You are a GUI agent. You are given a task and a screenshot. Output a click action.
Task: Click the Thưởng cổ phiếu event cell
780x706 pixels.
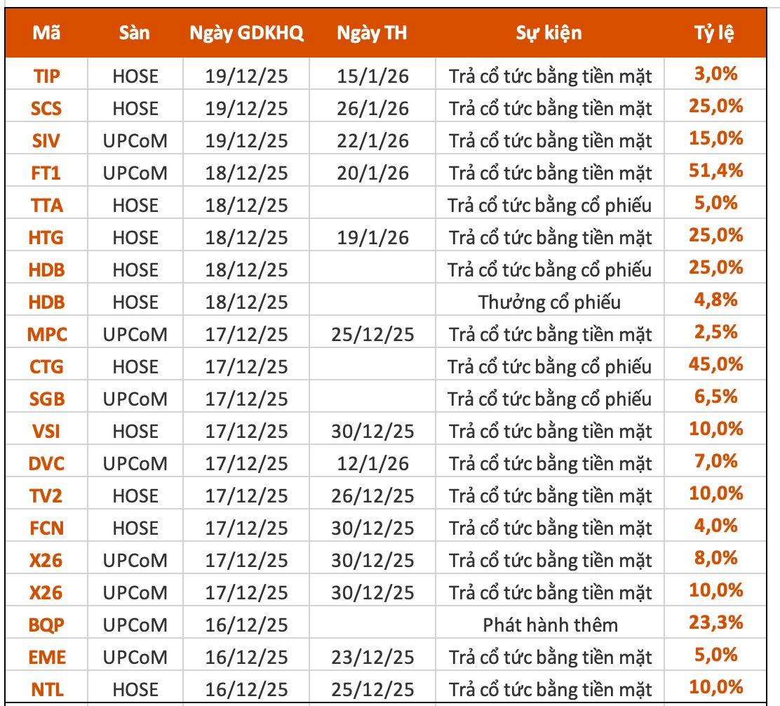550,302
